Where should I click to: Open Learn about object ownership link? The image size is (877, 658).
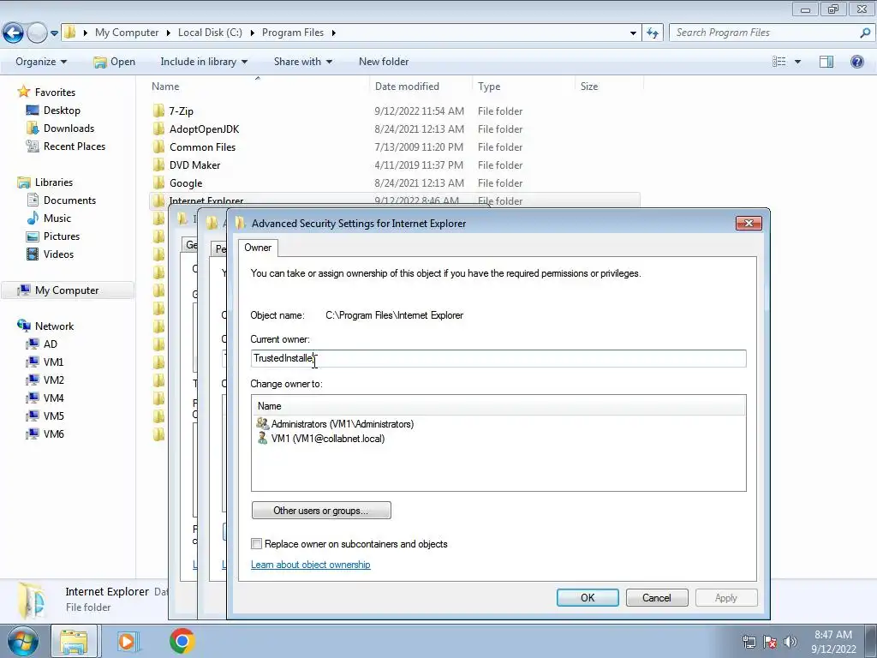click(x=310, y=565)
